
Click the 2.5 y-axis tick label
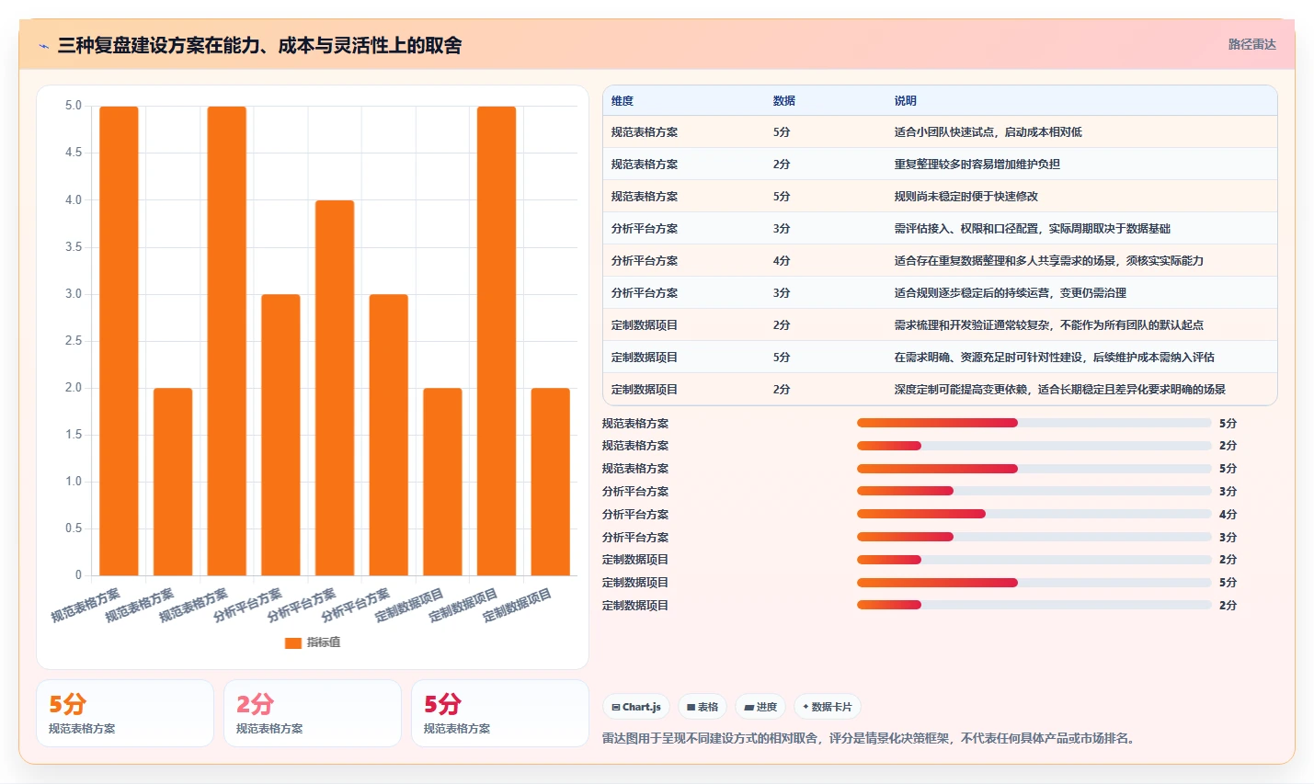74,341
